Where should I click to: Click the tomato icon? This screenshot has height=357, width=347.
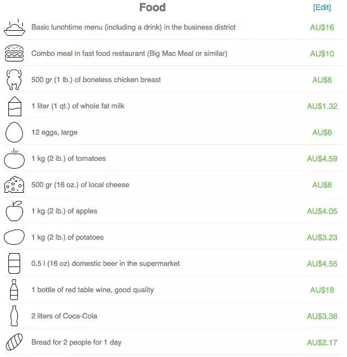[14, 159]
